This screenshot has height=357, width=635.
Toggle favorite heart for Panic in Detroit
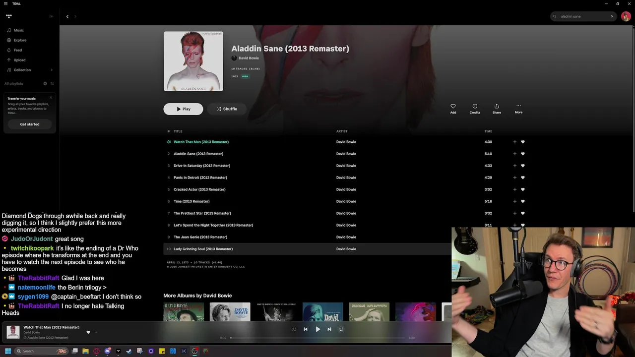point(523,178)
